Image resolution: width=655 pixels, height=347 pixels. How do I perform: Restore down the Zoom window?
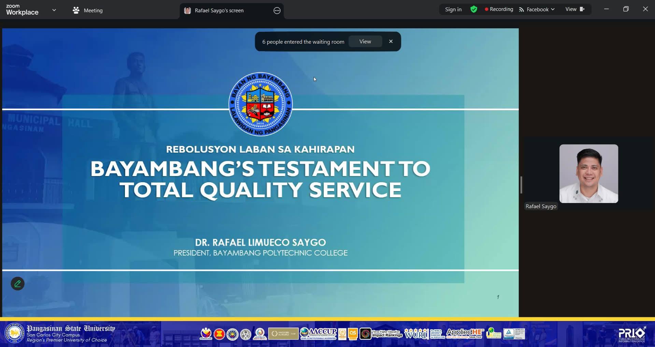(x=626, y=9)
